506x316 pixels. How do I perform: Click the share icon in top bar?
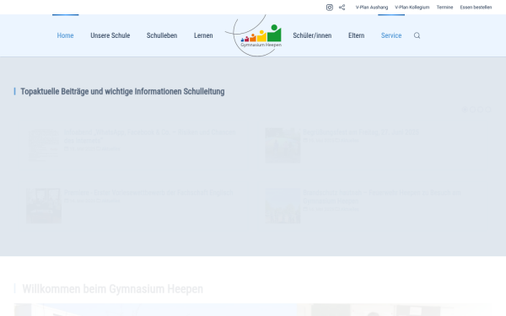pos(342,8)
